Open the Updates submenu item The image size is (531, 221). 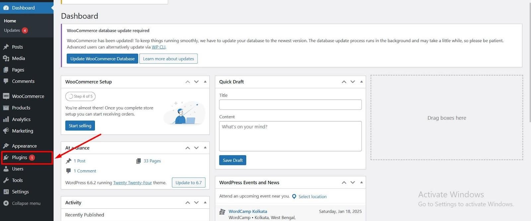pyautogui.click(x=12, y=31)
